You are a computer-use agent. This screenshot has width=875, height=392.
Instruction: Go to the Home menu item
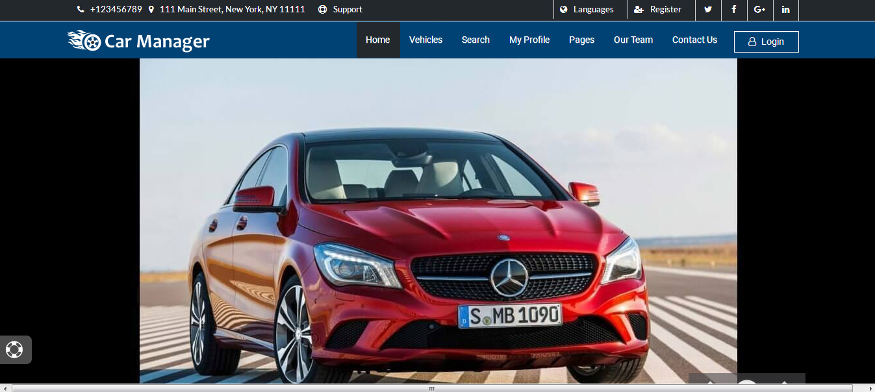point(378,40)
